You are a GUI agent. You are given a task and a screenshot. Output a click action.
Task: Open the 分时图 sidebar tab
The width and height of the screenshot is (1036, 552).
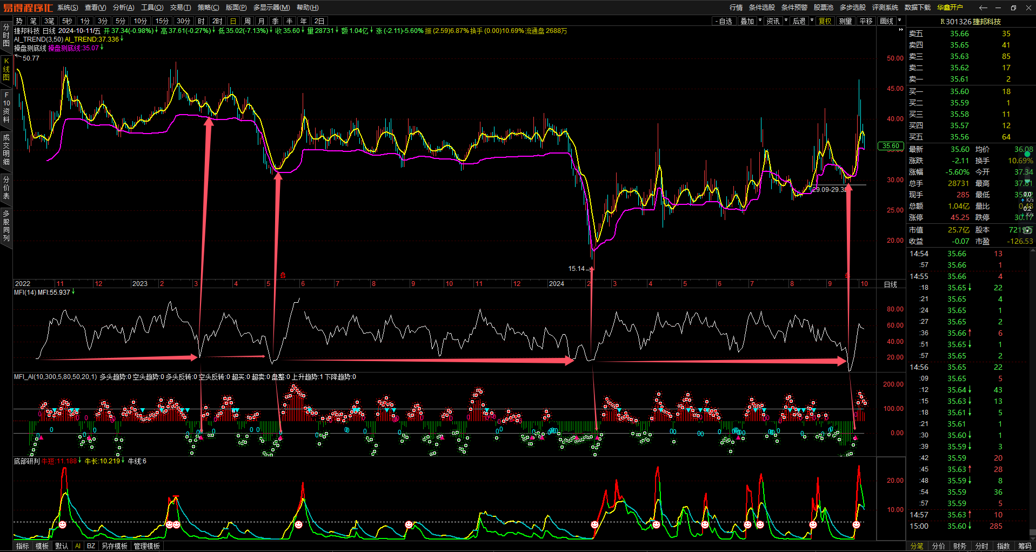coord(6,35)
